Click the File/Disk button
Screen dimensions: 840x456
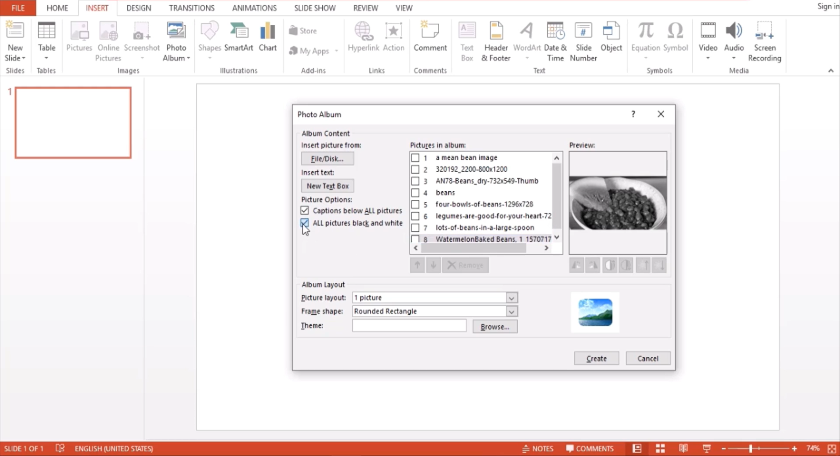point(327,159)
